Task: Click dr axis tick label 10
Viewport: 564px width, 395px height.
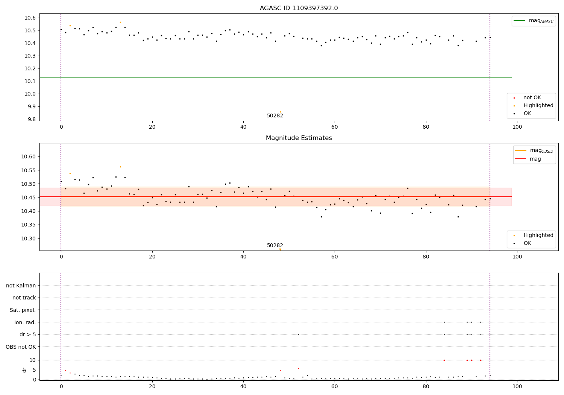Action: [32, 360]
